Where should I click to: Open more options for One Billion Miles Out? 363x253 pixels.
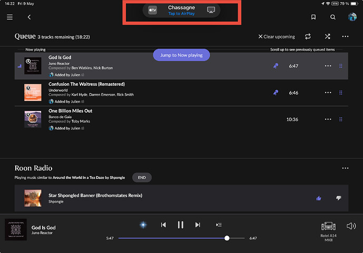[328, 119]
